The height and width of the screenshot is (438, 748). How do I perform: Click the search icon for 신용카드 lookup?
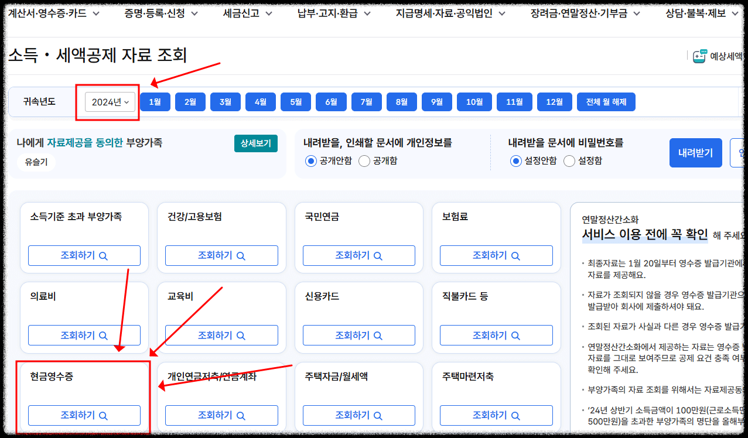click(378, 335)
